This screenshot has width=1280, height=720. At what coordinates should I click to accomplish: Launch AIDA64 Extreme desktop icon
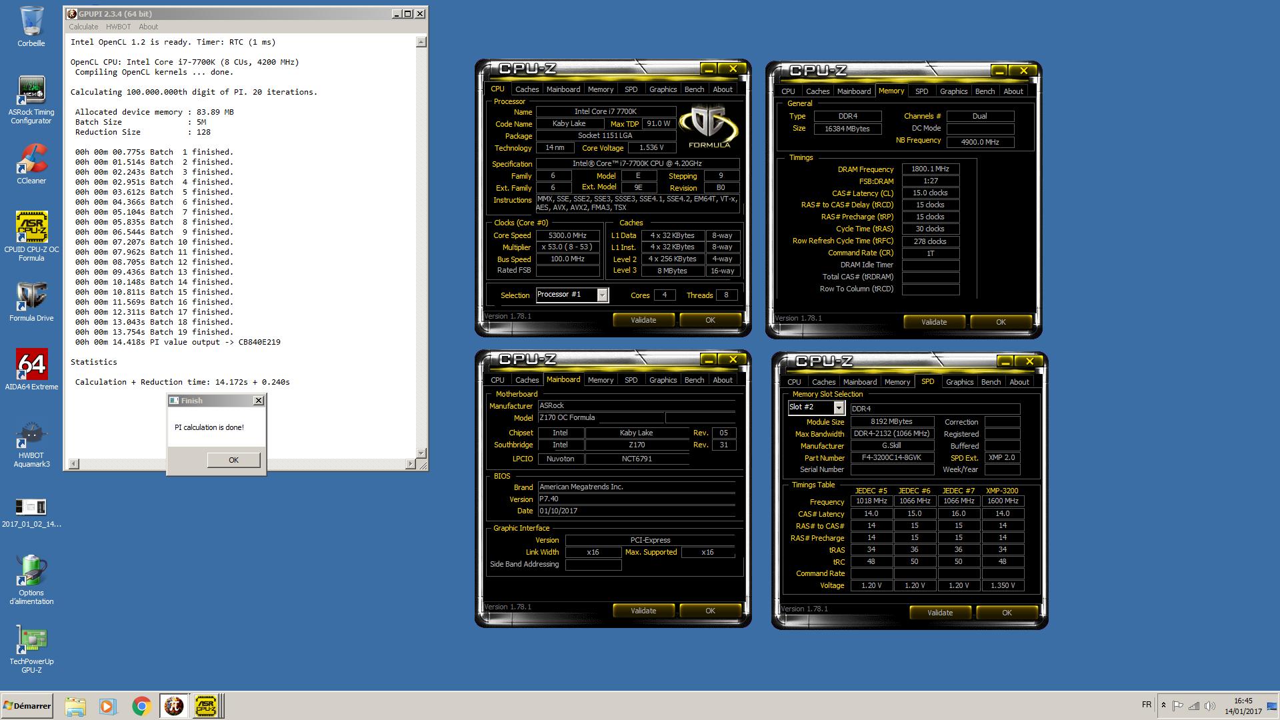click(x=31, y=369)
